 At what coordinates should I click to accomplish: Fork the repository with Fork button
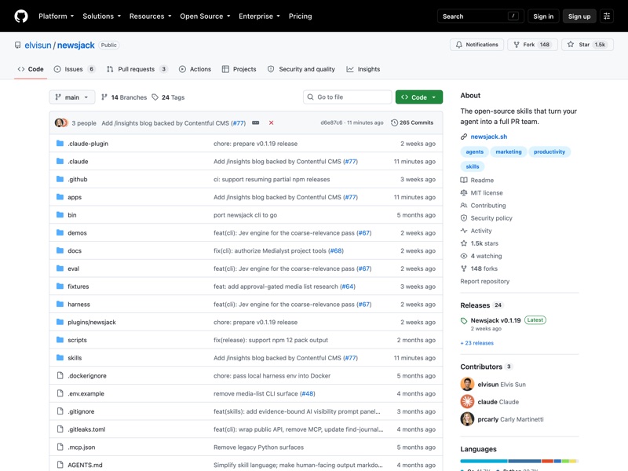(x=535, y=45)
